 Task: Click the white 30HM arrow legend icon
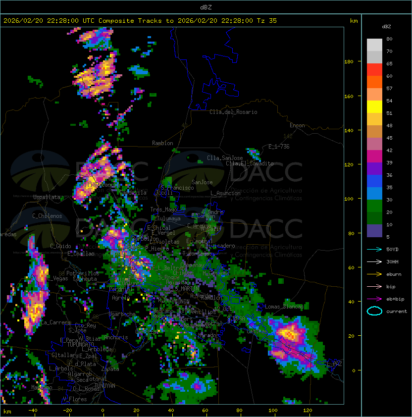pos(374,261)
